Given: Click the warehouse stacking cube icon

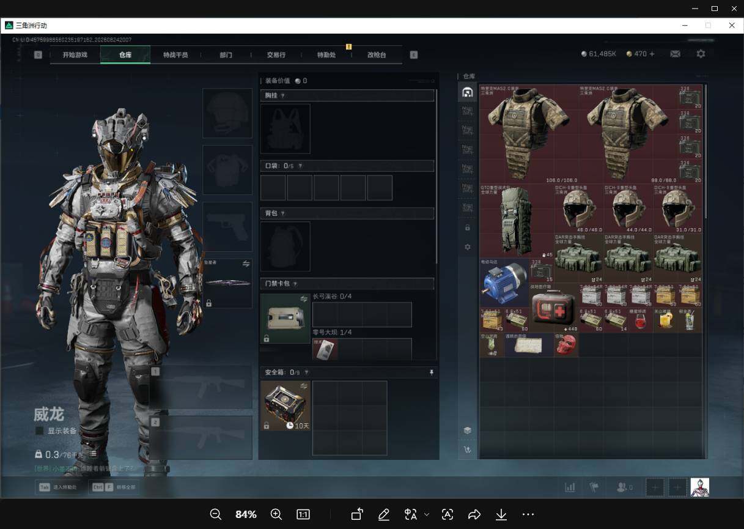Looking at the screenshot, I should point(468,431).
